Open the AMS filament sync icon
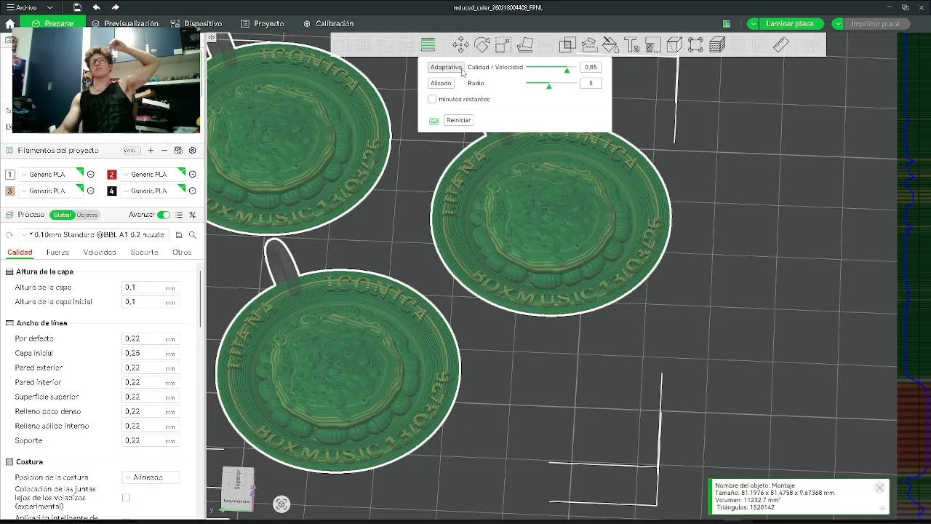This screenshot has height=524, width=931. 178,151
